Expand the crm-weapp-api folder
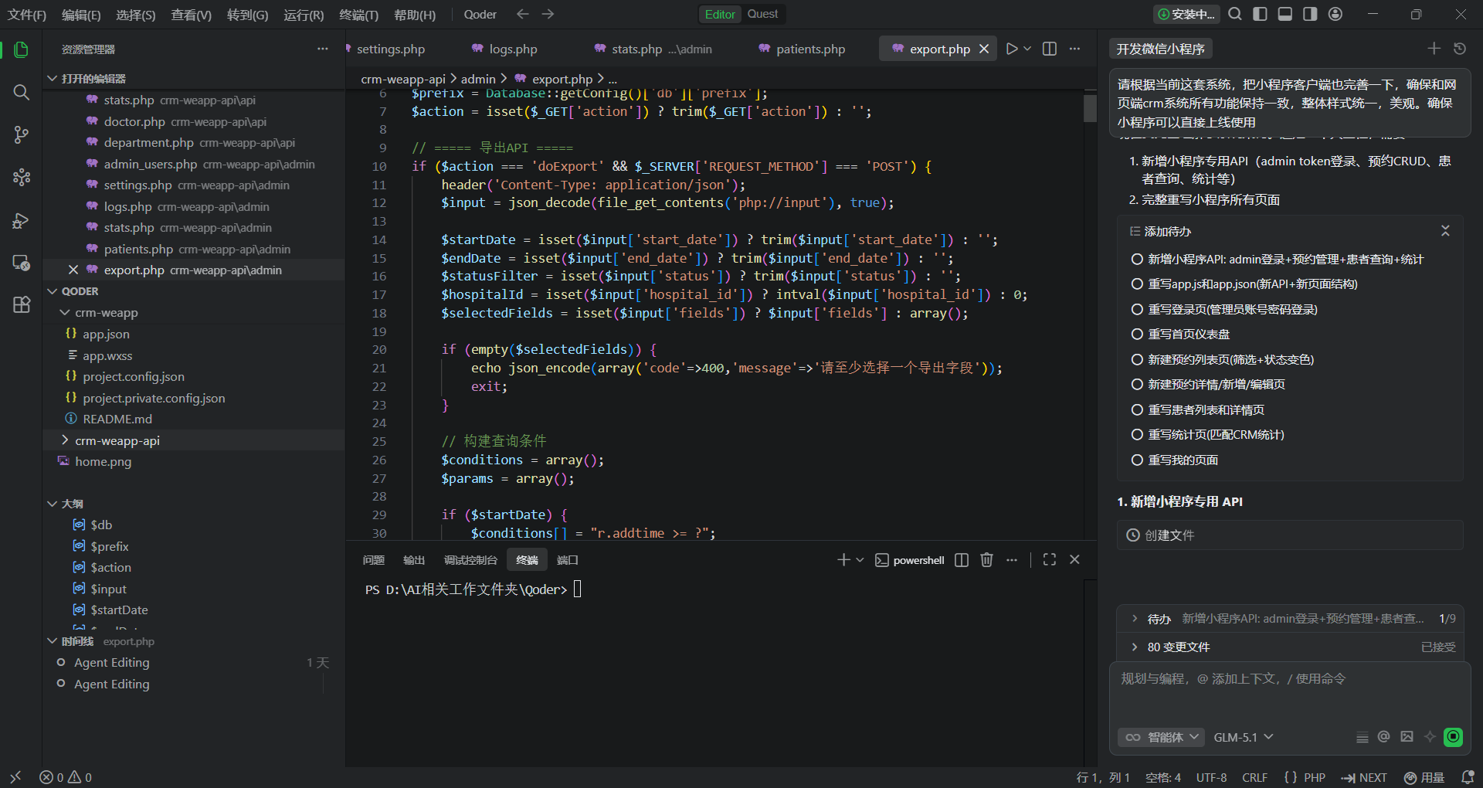The image size is (1483, 788). pyautogui.click(x=117, y=440)
